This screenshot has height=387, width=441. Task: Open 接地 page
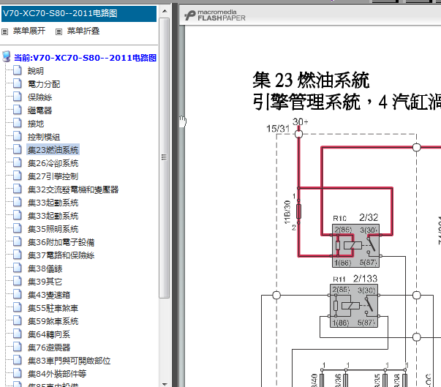pyautogui.click(x=35, y=124)
